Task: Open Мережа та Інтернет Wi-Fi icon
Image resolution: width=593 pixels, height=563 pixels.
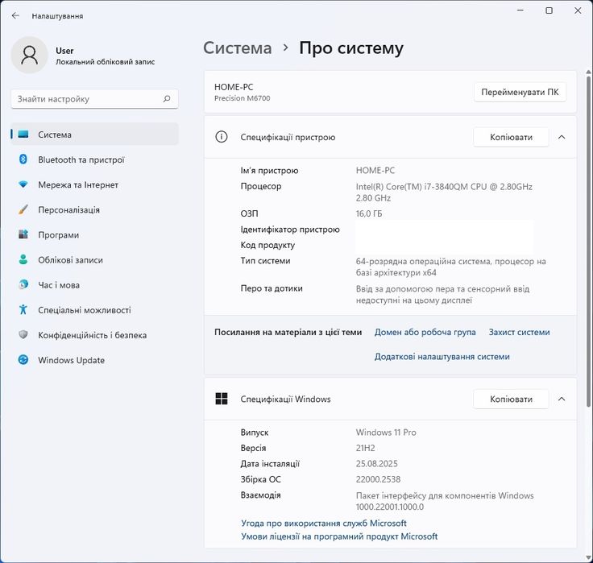Action: coord(23,184)
